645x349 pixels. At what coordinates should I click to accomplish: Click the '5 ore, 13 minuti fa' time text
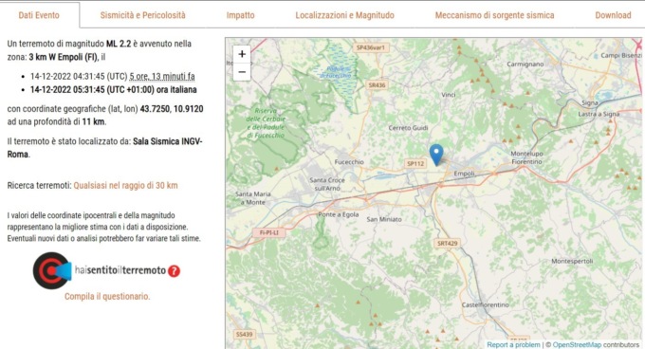coord(162,77)
